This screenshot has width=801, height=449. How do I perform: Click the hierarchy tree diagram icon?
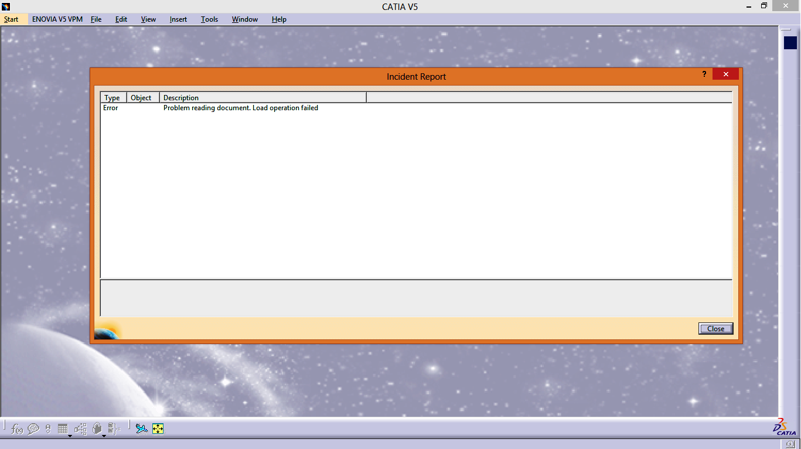(81, 429)
